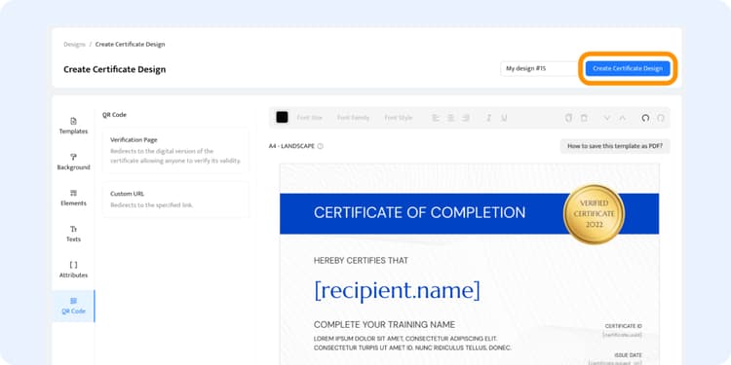Click the 'A4 - LANDSCAPE' format label
Viewport: 731px width, 365px height.
(291, 146)
